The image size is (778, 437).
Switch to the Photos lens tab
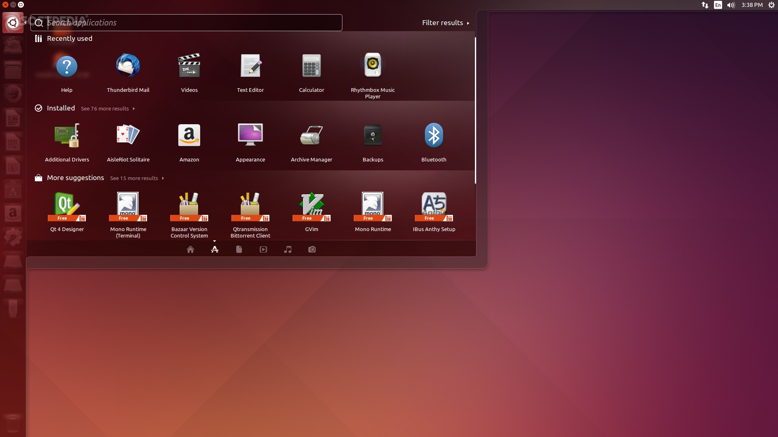[312, 250]
